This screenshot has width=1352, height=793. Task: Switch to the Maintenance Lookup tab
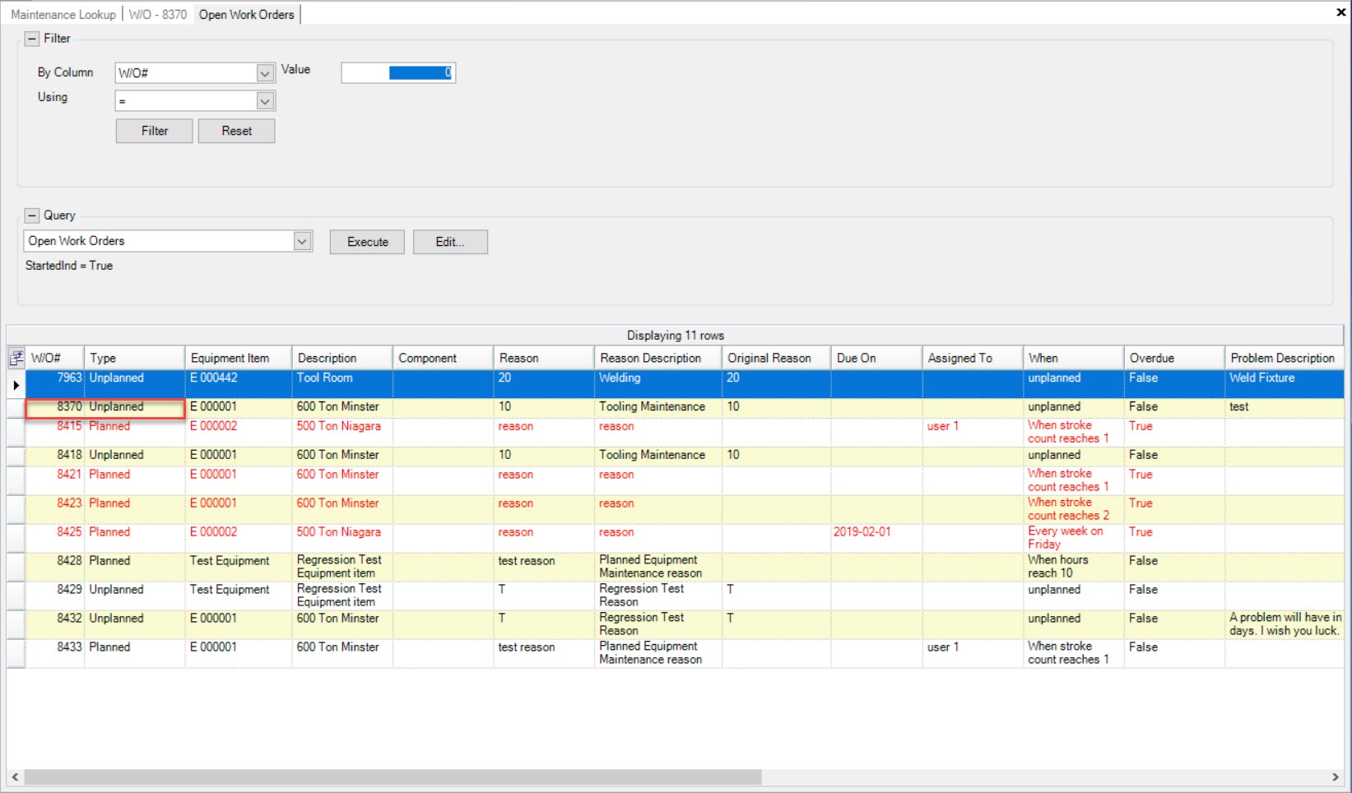63,15
